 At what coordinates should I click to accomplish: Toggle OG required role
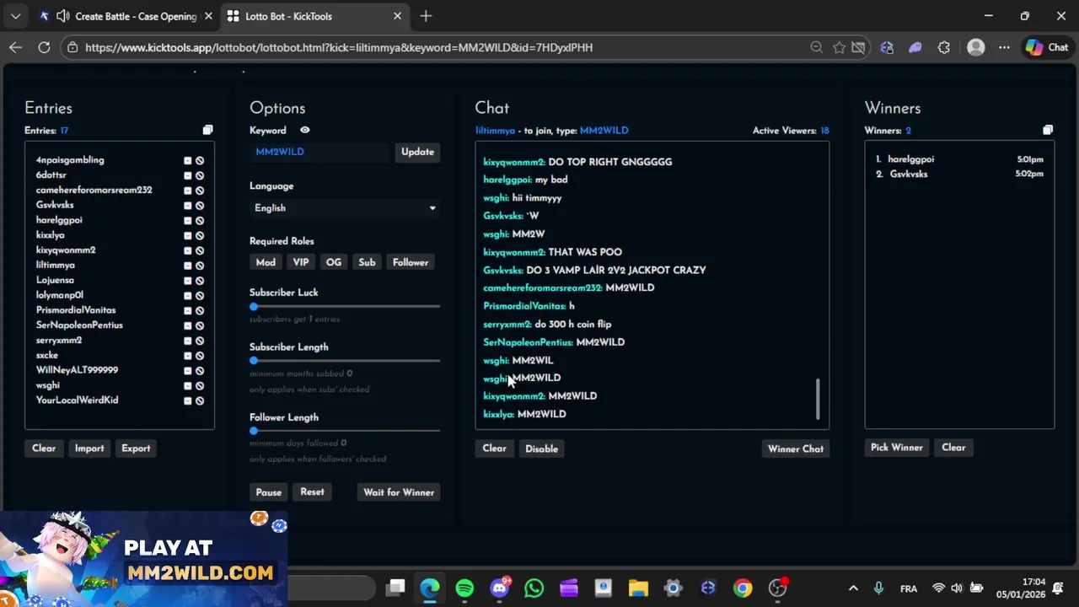tap(334, 262)
